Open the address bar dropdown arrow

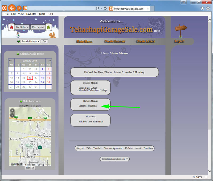(x=101, y=9)
